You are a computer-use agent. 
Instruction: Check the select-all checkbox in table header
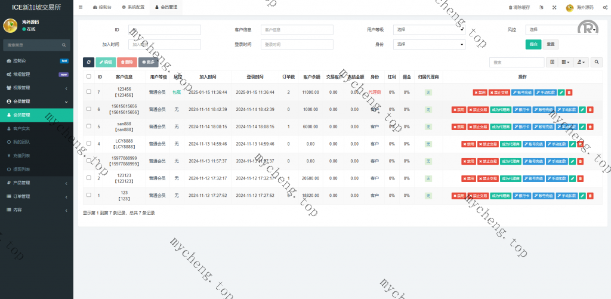[x=89, y=76]
